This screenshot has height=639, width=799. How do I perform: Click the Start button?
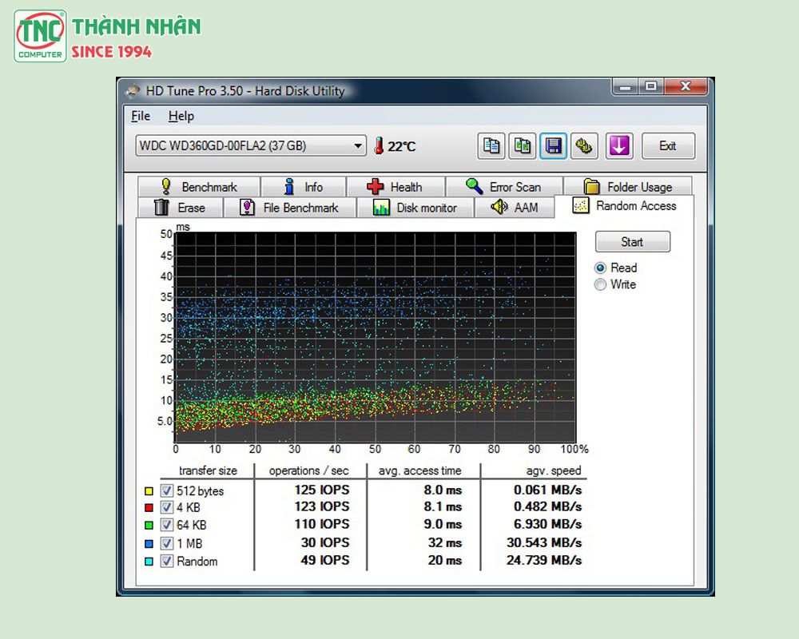[x=632, y=241]
